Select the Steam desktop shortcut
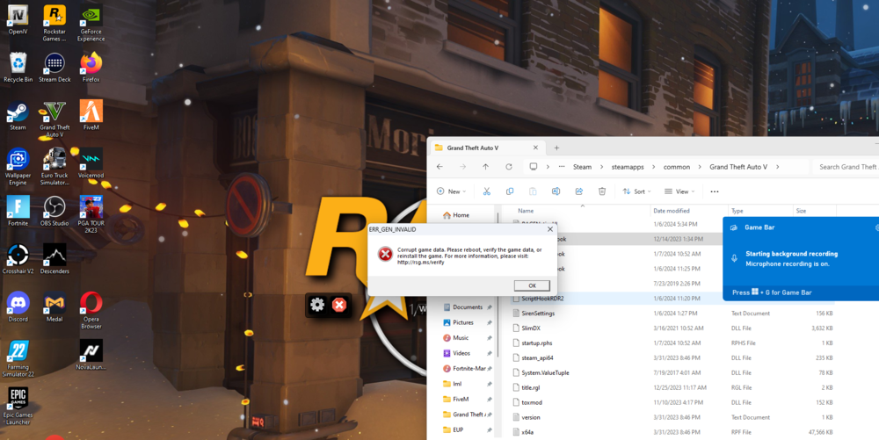The image size is (879, 440). pos(18,115)
